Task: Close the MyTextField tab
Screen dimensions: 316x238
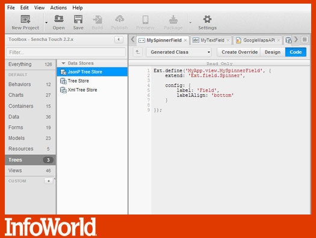Action: (228, 40)
